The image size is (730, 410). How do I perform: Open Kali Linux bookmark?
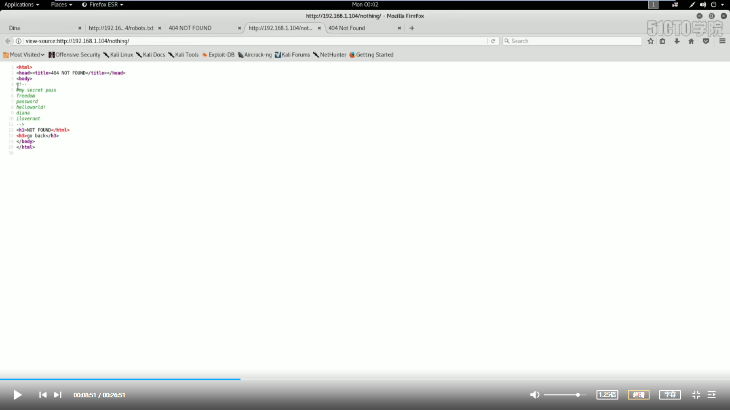tap(118, 55)
